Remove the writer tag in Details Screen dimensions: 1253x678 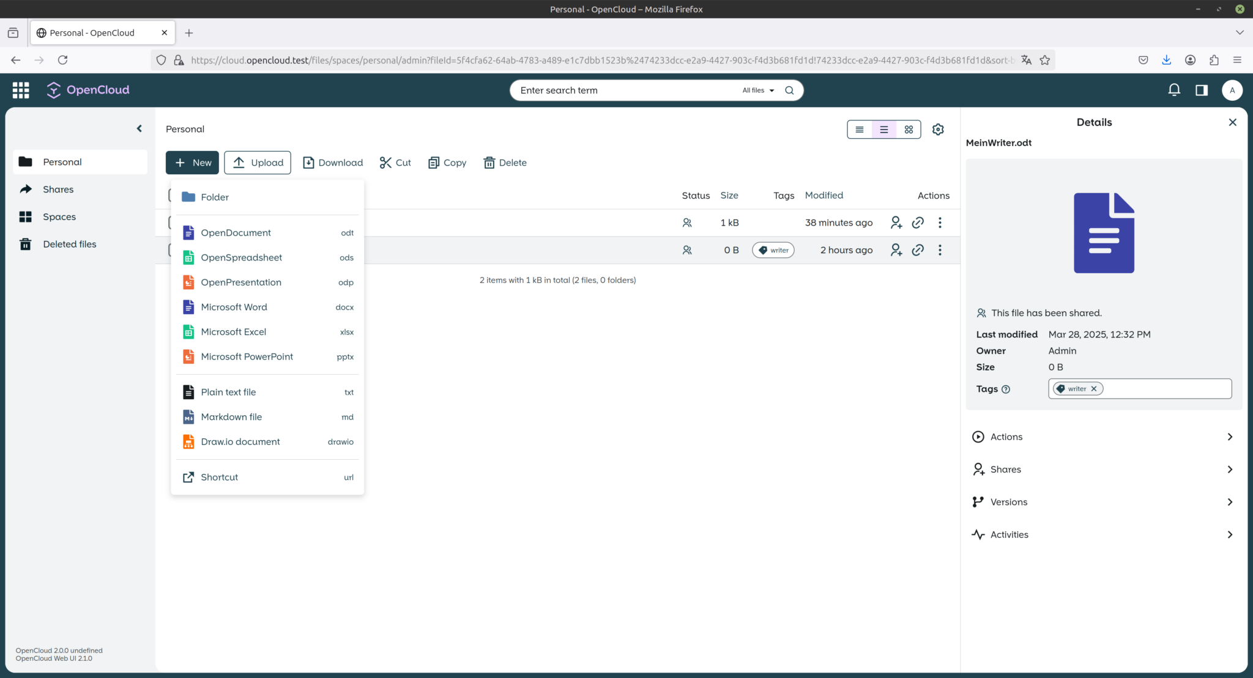tap(1094, 389)
